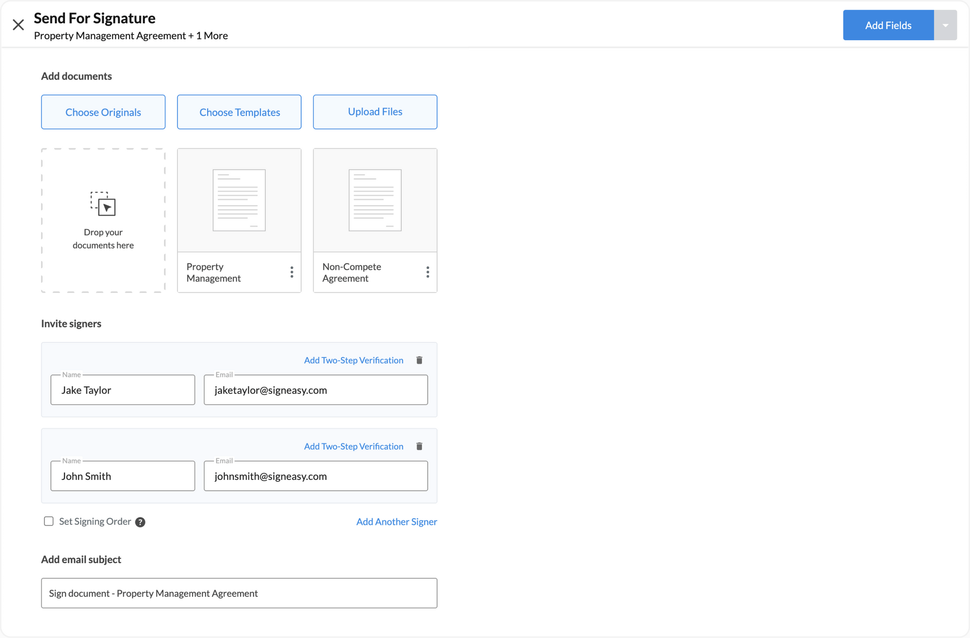970x638 pixels.
Task: Close the Send For Signature dialog
Action: tap(18, 25)
